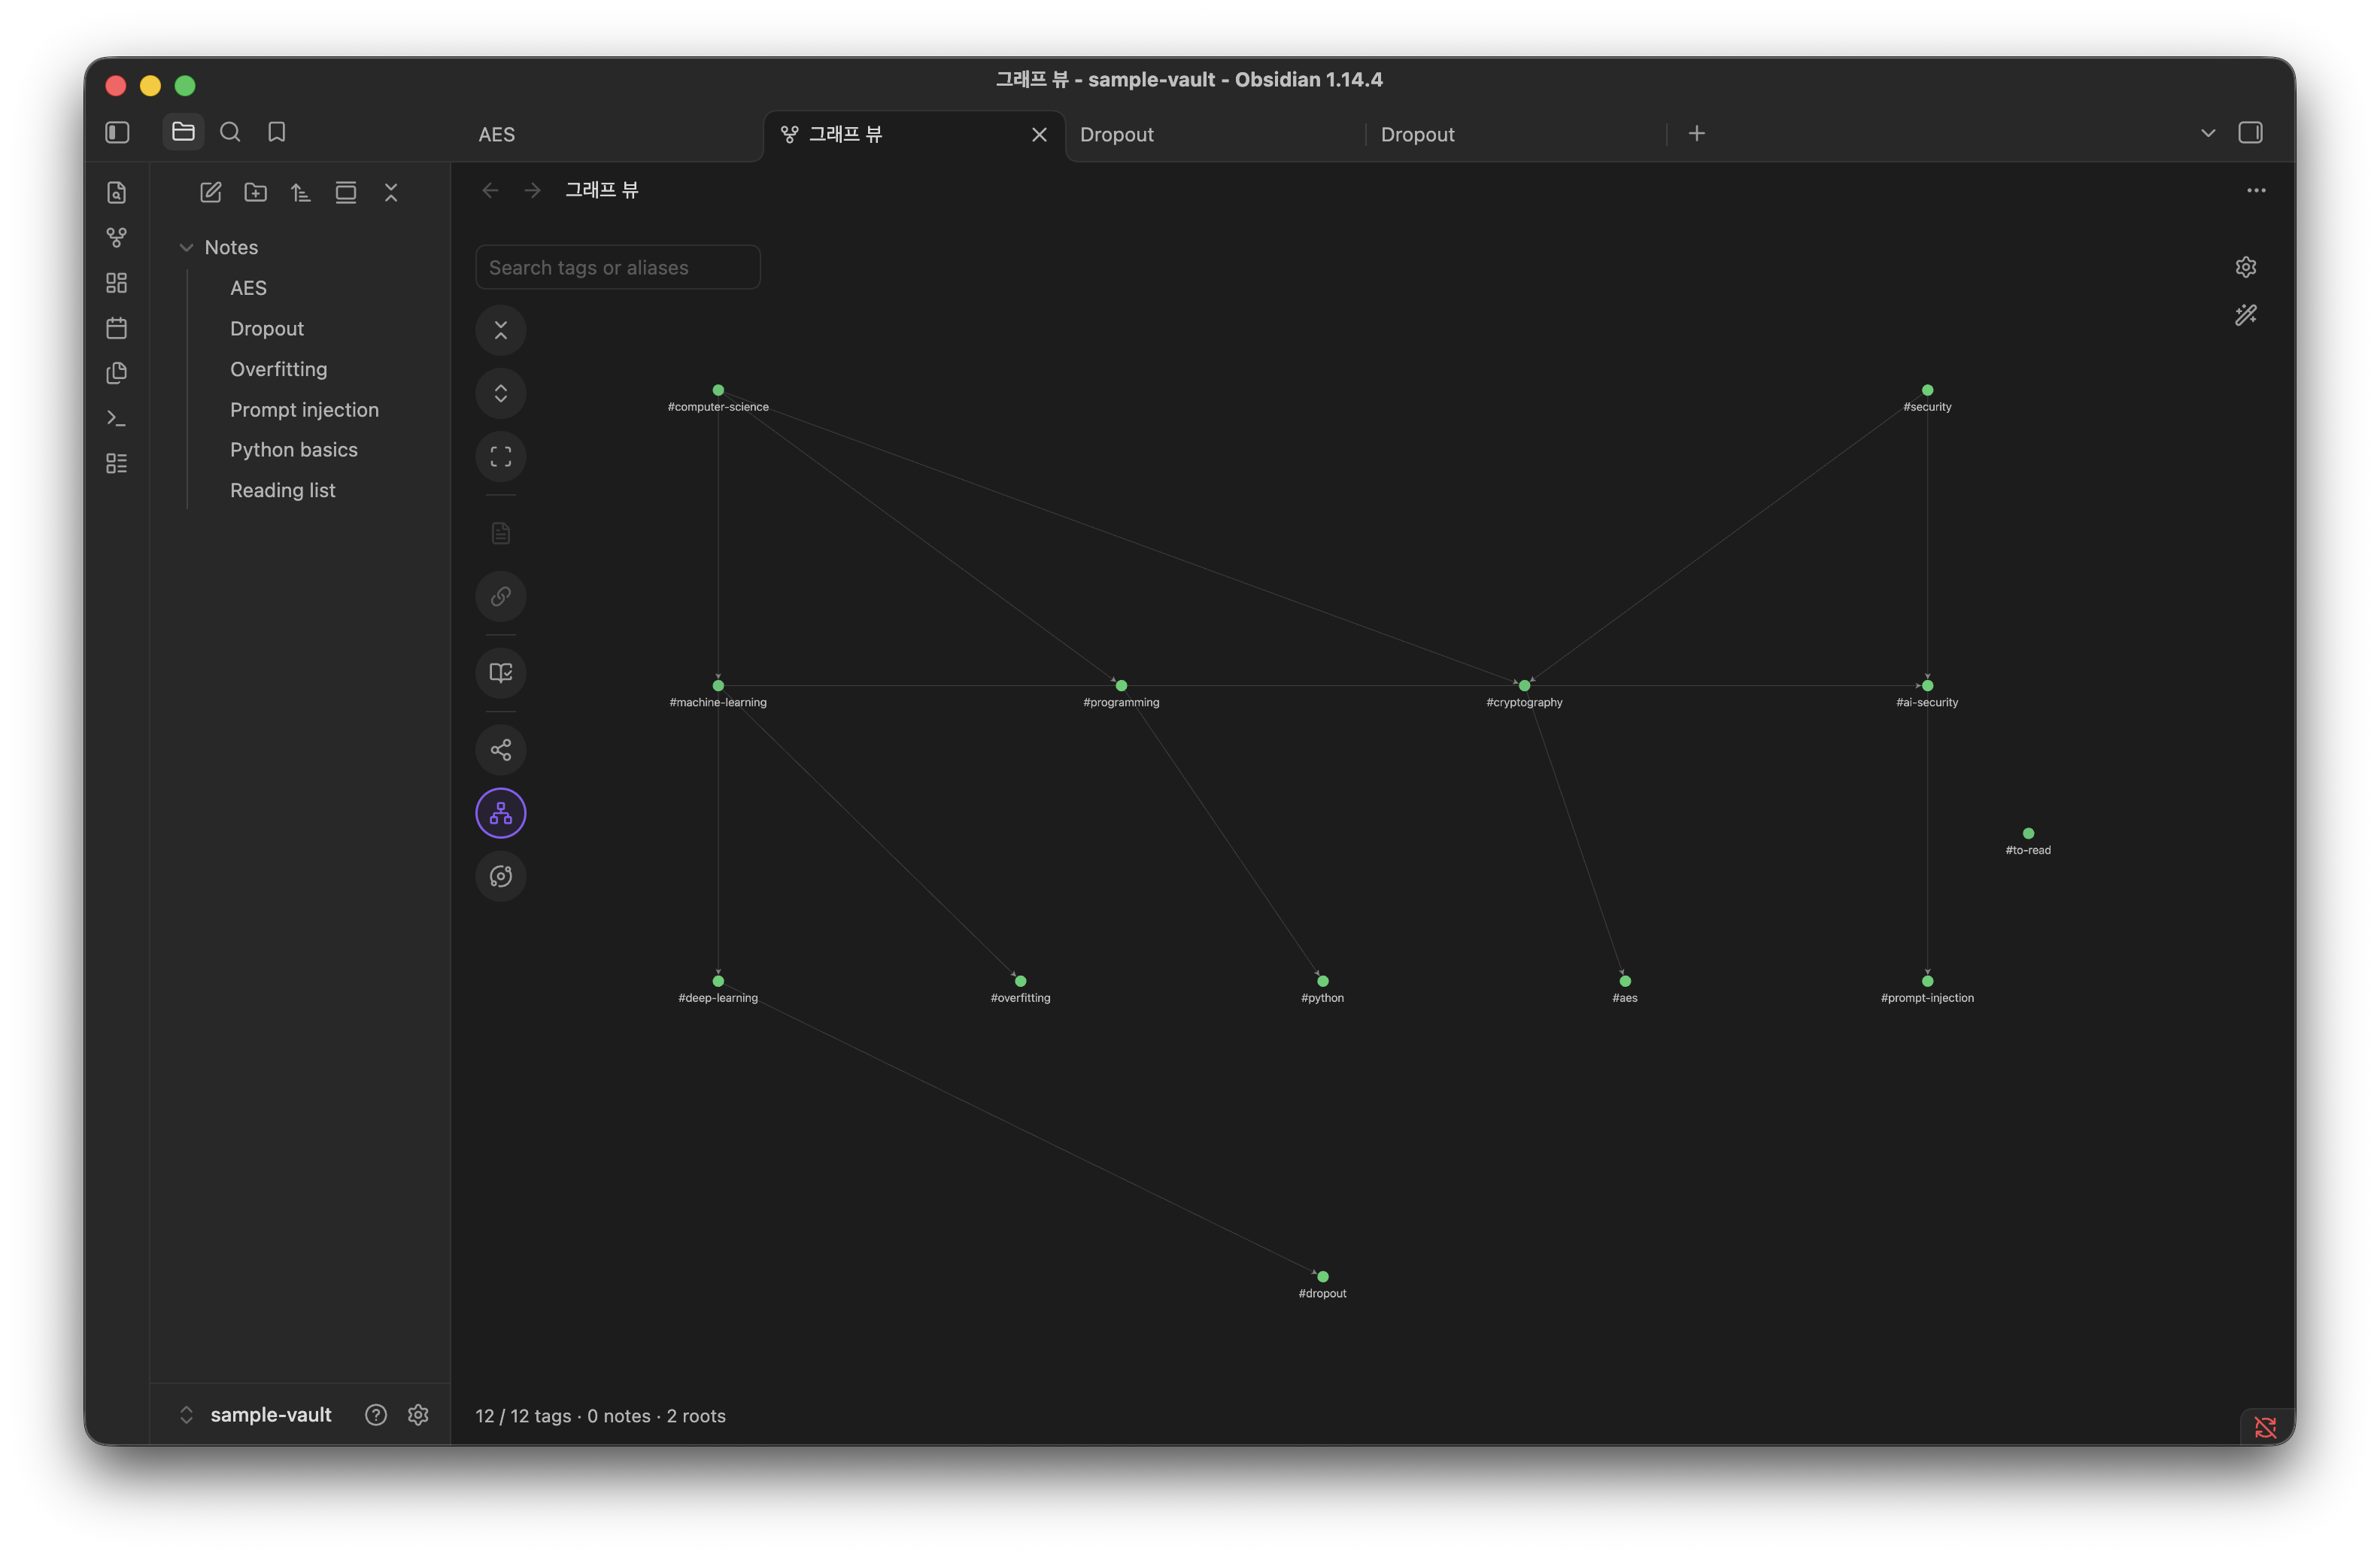The width and height of the screenshot is (2380, 1557).
Task: Select the #cryptography node
Action: tap(1524, 685)
